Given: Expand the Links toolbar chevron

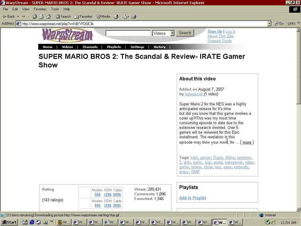Looking at the screenshot, I should click(x=299, y=23).
